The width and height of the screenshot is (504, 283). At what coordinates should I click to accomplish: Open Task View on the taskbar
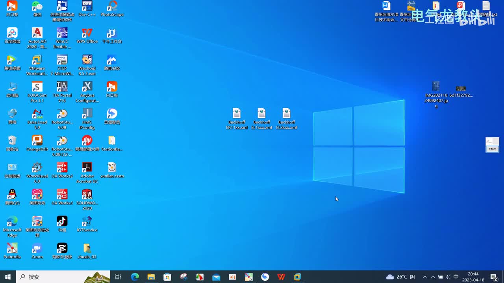tap(118, 277)
